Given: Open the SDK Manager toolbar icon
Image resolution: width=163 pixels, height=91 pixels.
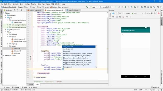Looking at the screenshot, I should click(x=154, y=7).
